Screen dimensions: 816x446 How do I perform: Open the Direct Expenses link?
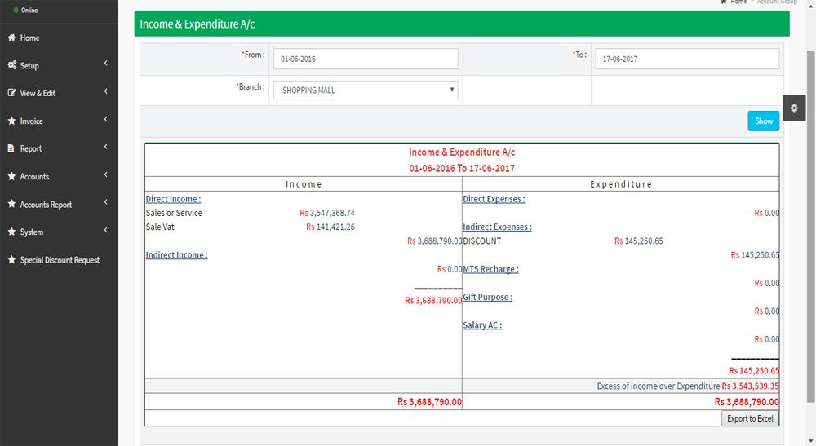click(x=494, y=199)
